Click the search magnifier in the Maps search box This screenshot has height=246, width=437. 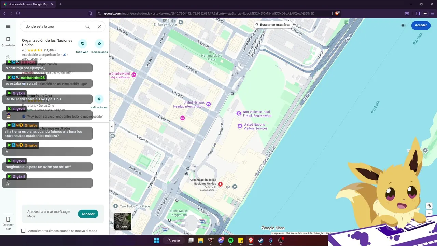click(x=87, y=26)
